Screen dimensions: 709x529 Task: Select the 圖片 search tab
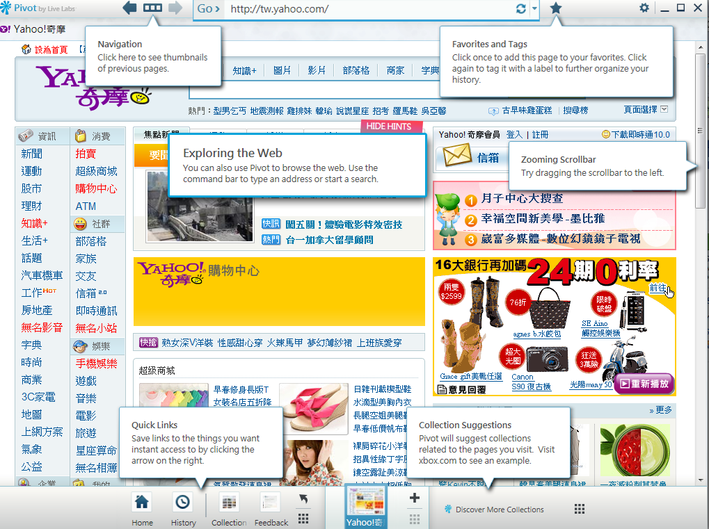pyautogui.click(x=282, y=70)
